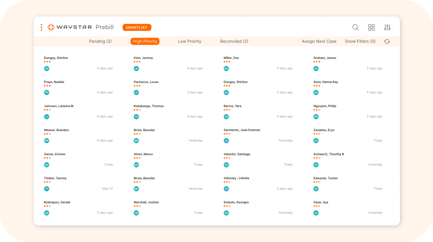Click the JK avatar for Kino, Jeremy
The image size is (433, 242).
coord(137,69)
